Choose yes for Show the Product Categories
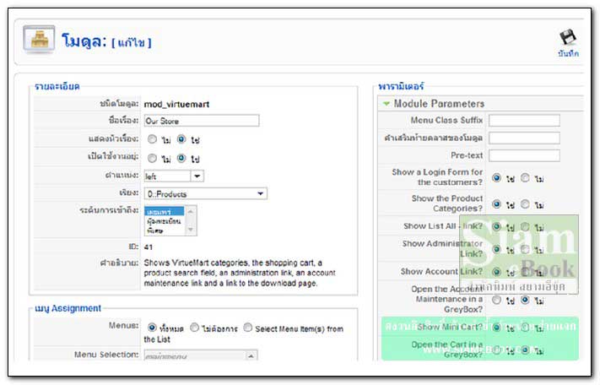The image size is (600, 385). pos(497,204)
